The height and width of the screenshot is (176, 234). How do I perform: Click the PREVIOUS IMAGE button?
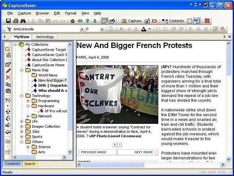(x=97, y=152)
